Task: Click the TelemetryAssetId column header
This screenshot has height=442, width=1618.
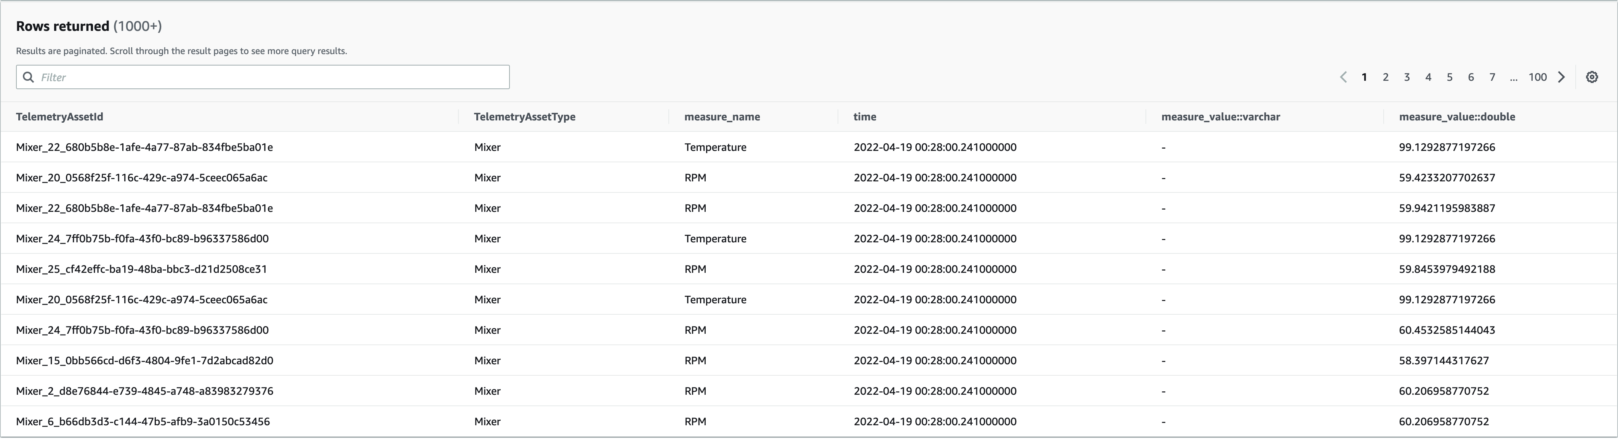Action: [60, 117]
